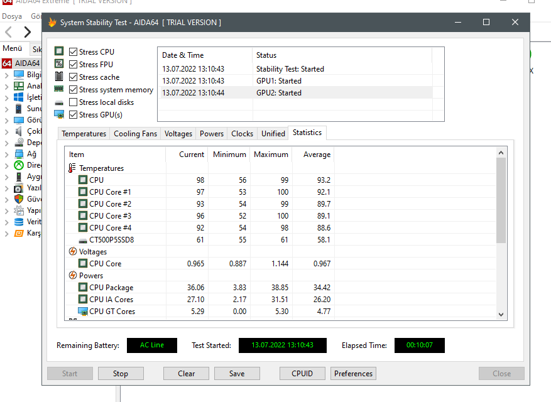Click the CT500P5SSD8 drive icon
The image size is (551, 402).
pyautogui.click(x=82, y=241)
